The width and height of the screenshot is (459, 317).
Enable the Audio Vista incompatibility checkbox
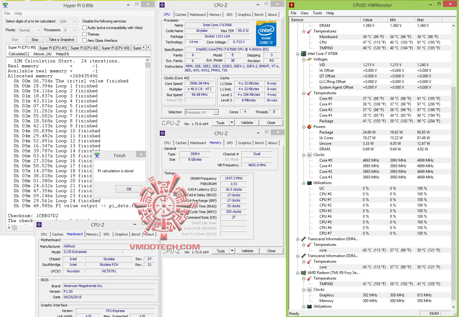(x=84, y=28)
